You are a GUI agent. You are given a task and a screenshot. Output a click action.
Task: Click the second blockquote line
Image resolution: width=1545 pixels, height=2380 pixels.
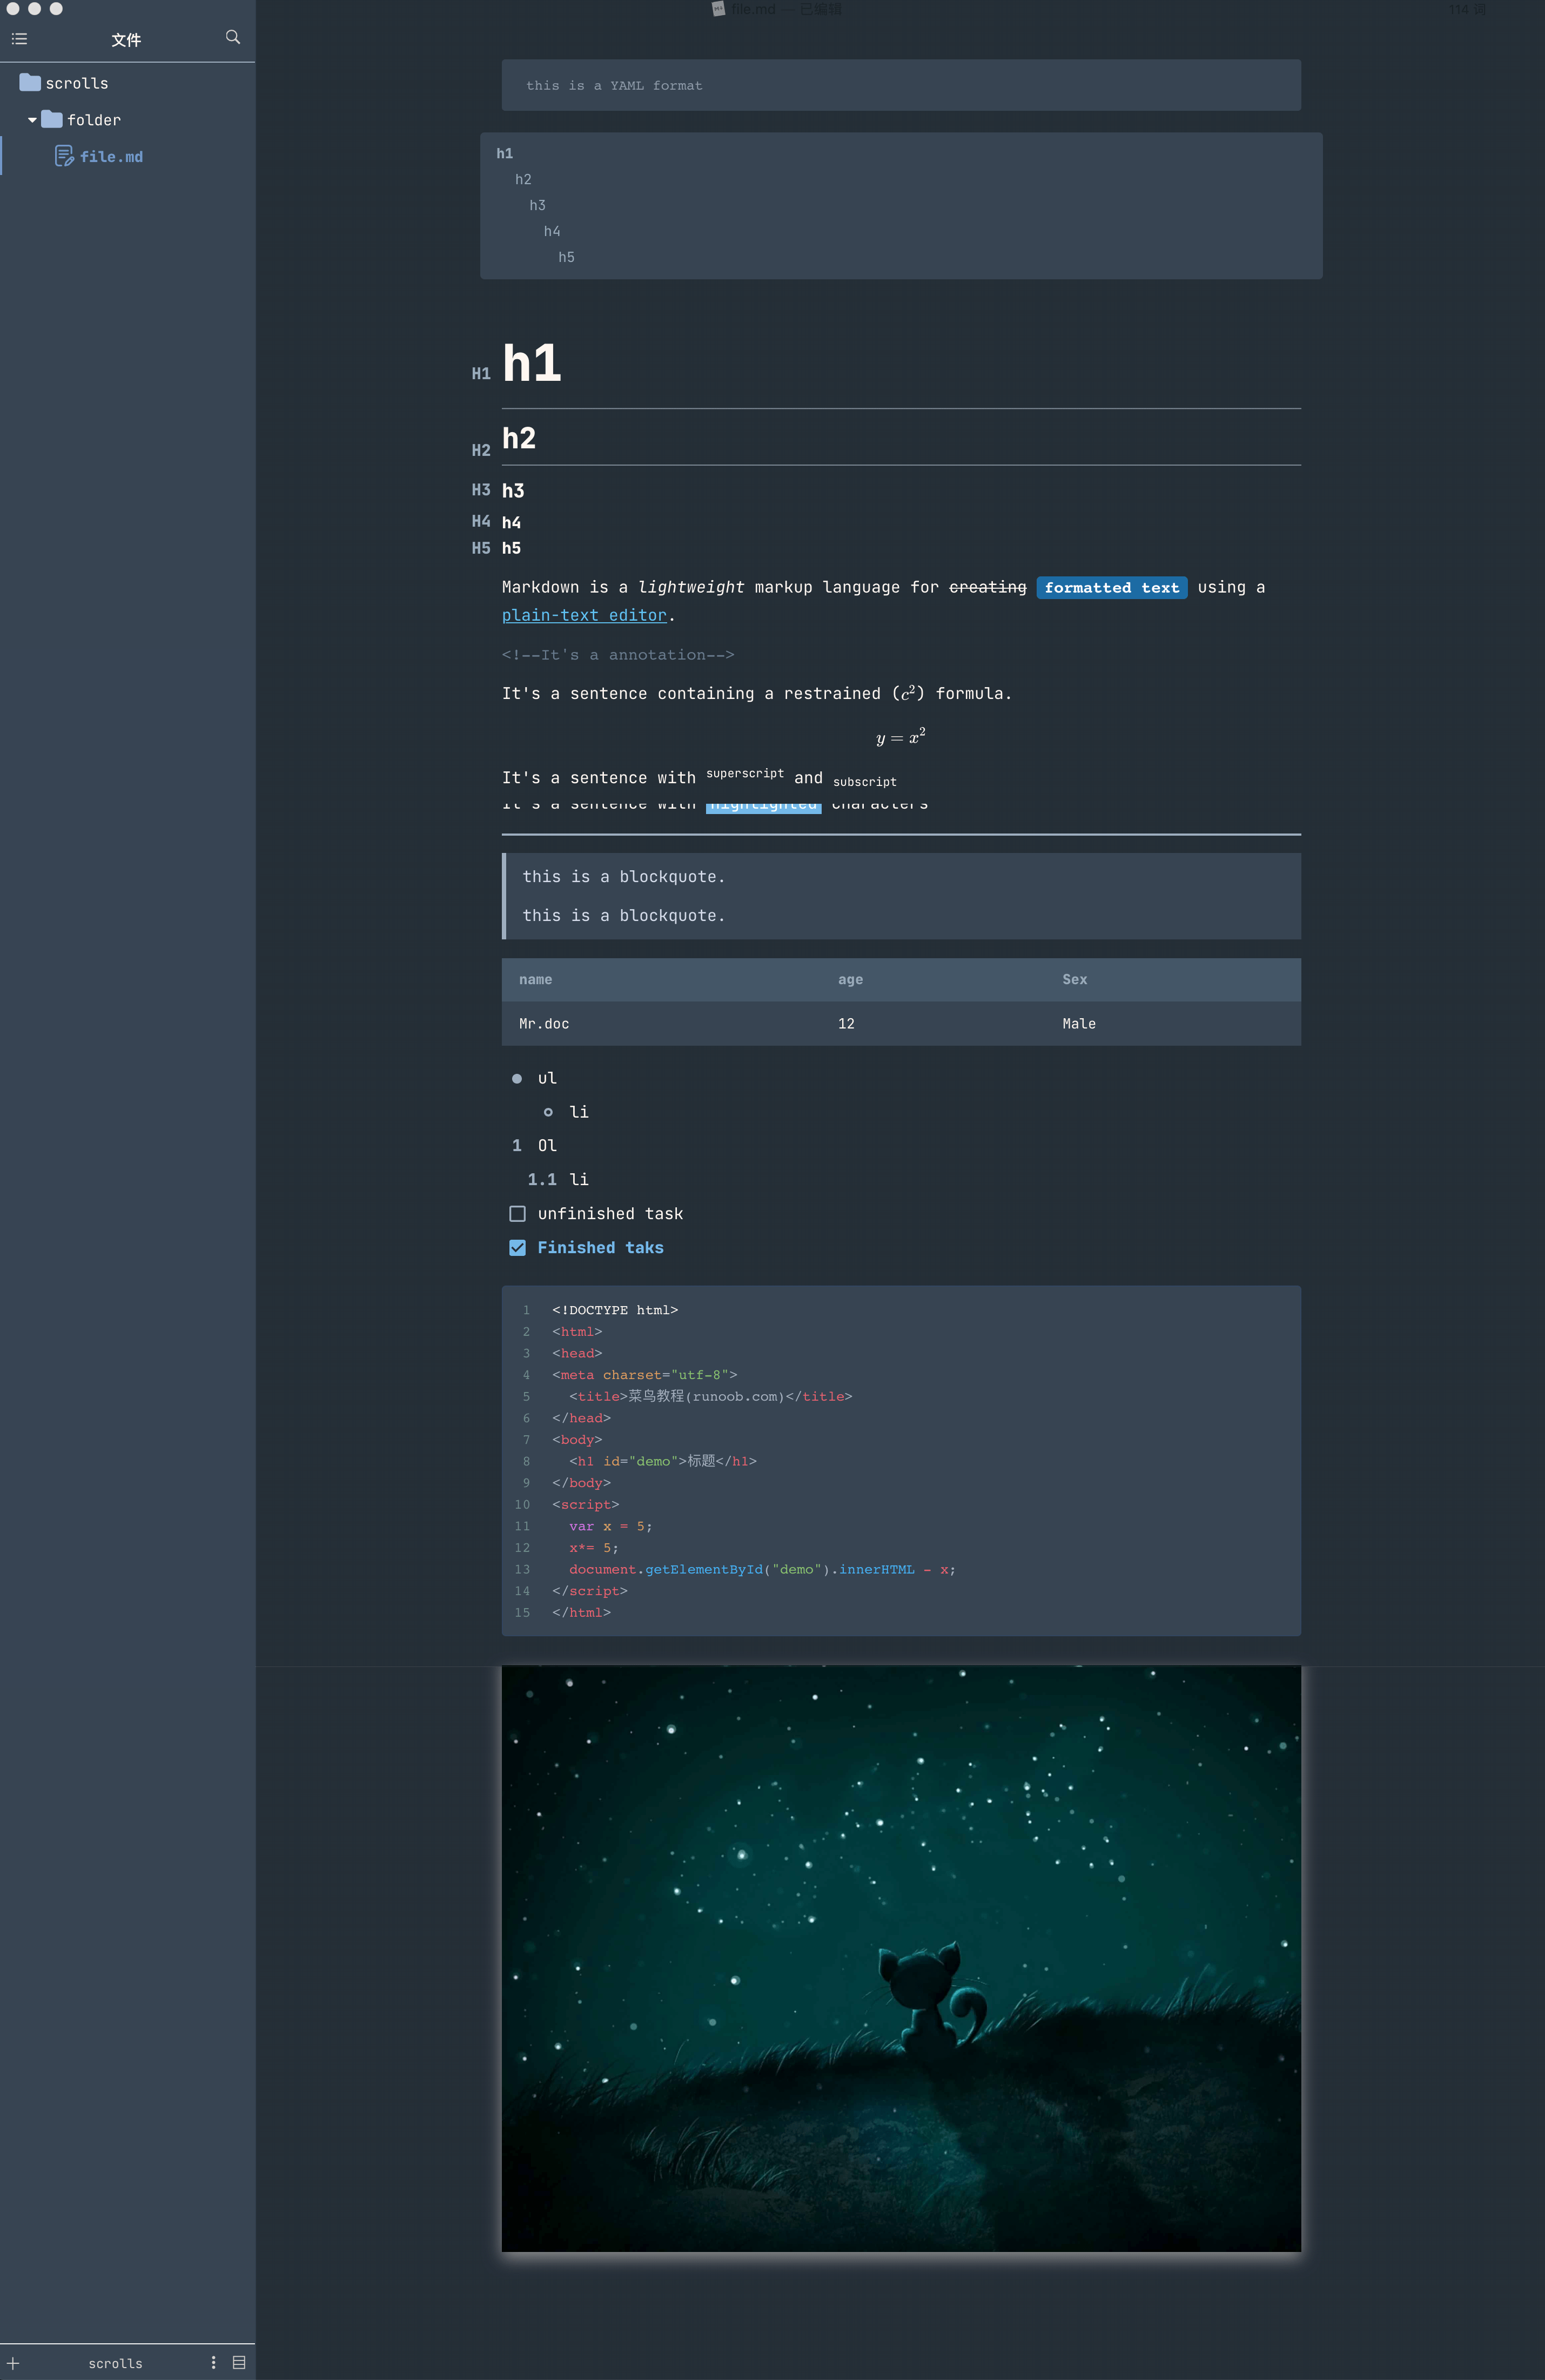624,916
